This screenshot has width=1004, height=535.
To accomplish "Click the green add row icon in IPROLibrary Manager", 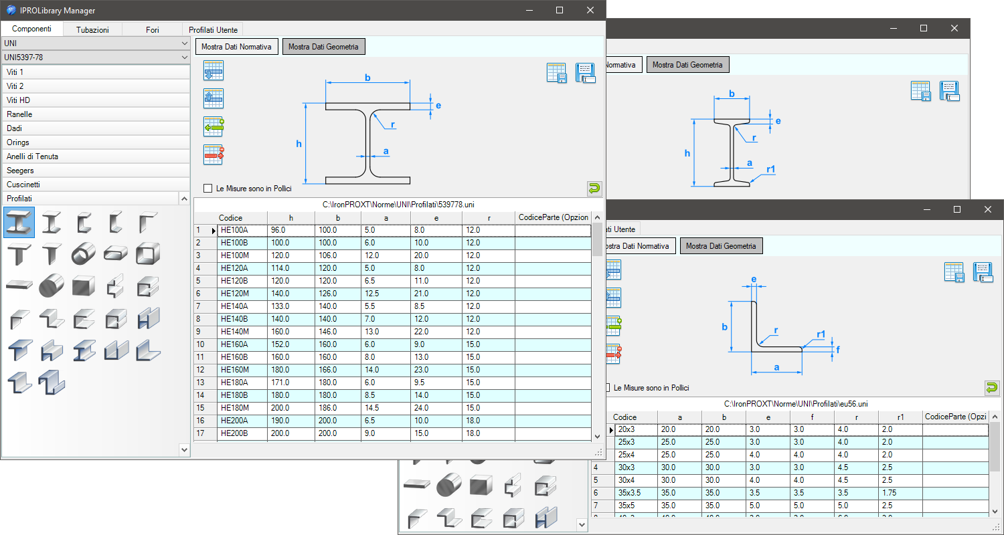I will (213, 126).
